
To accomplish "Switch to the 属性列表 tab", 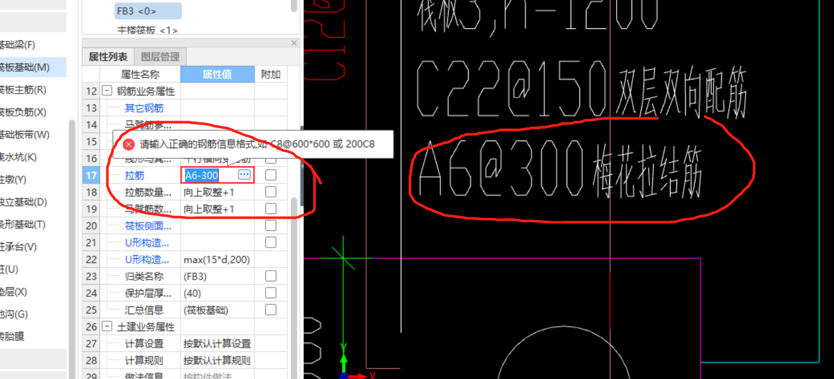I will click(x=108, y=56).
